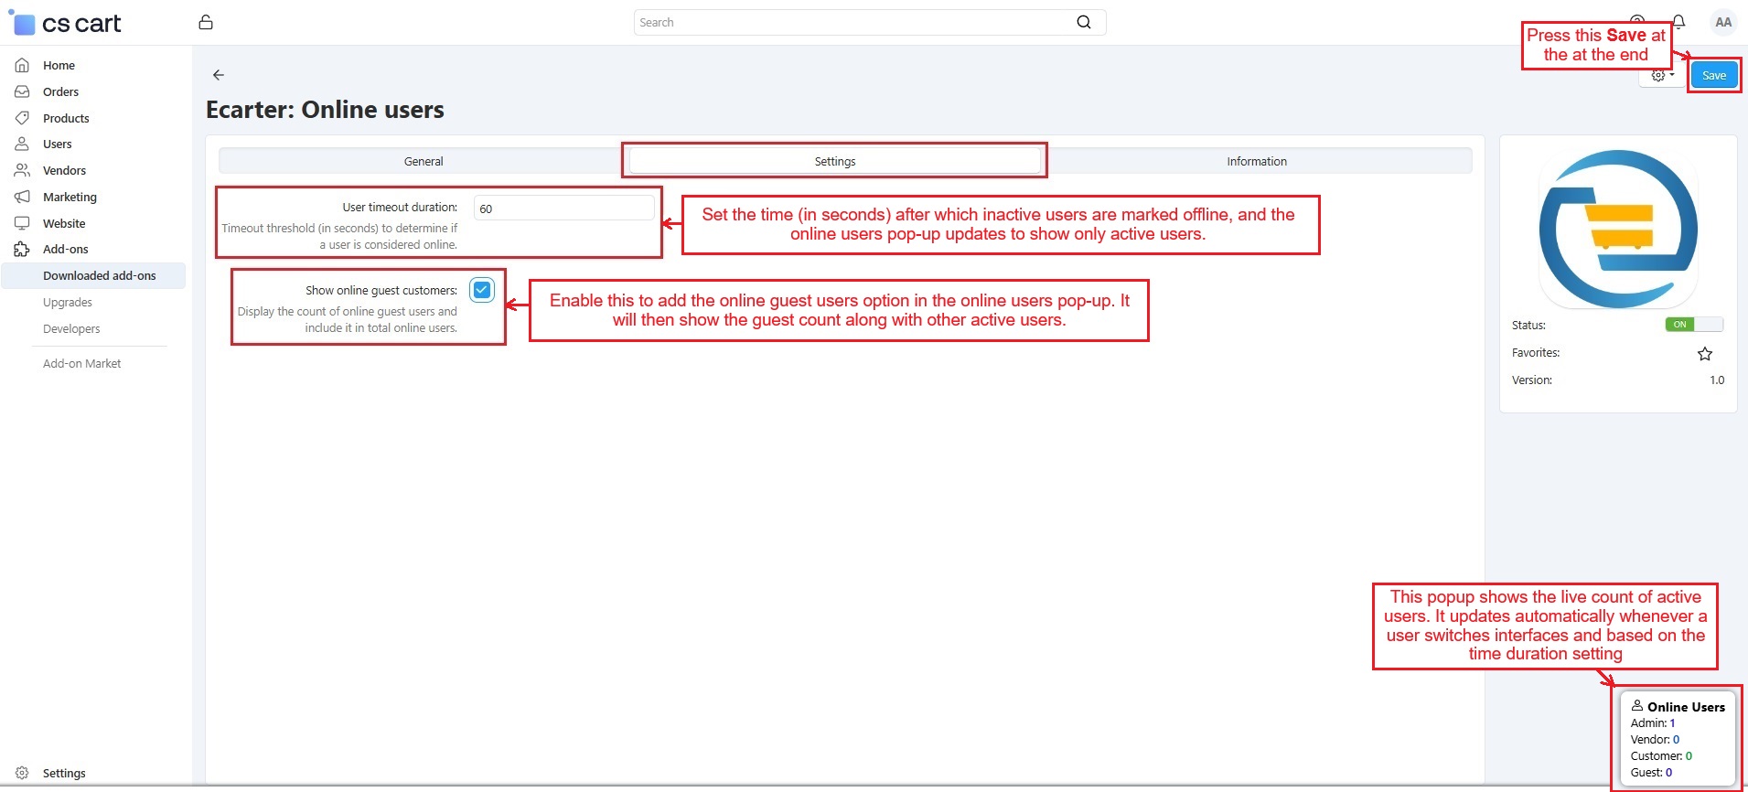Screen dimensions: 1748x792
Task: Add add-on to favorites with star icon
Action: pos(1704,354)
